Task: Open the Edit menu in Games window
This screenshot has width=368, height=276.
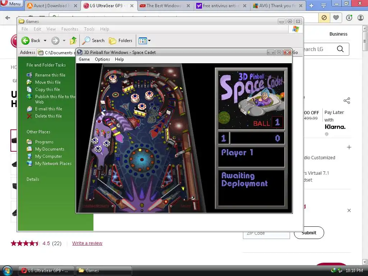Action: click(37, 29)
